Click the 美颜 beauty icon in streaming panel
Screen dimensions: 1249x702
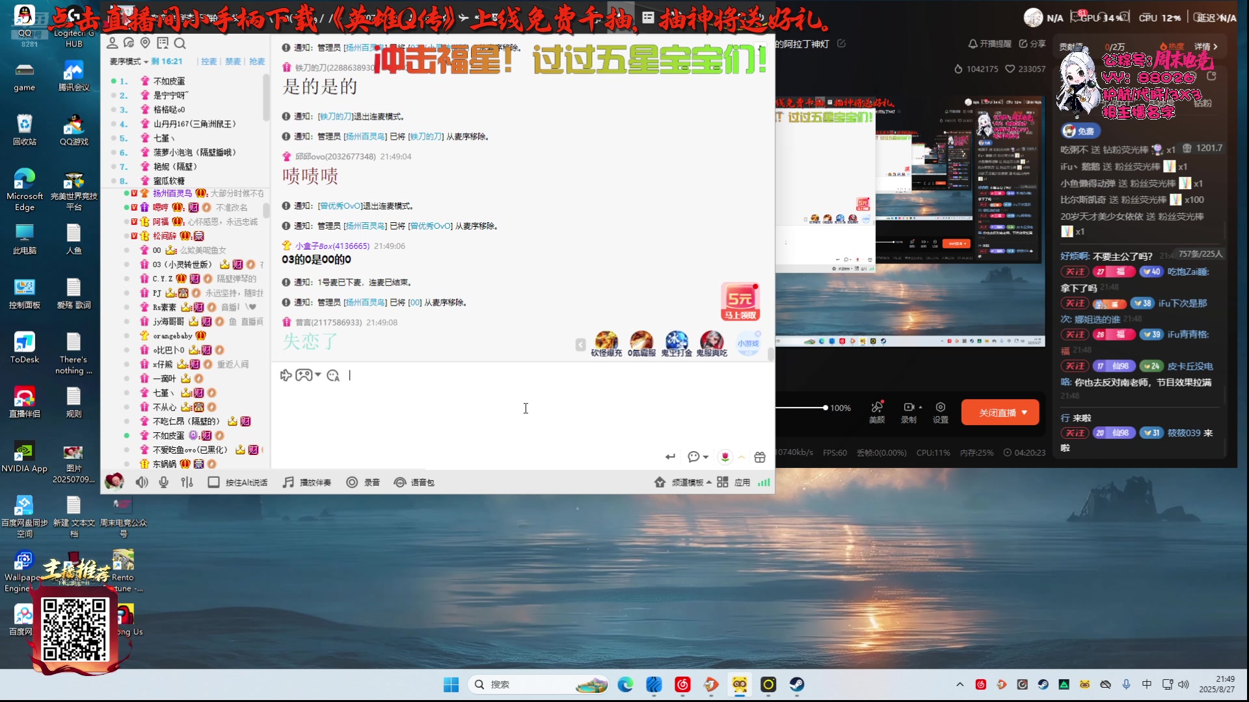point(877,412)
